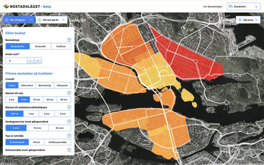Open the Stockholm city dropdown
The image size is (264, 165).
[244, 6]
